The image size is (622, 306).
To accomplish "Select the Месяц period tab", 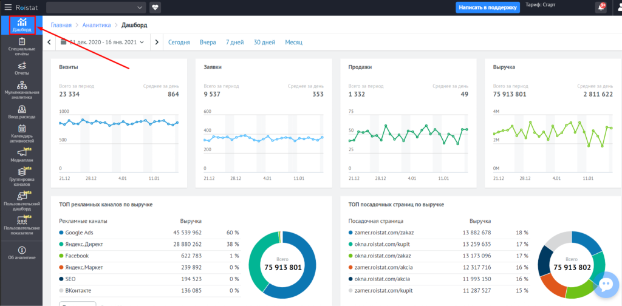I will click(293, 42).
